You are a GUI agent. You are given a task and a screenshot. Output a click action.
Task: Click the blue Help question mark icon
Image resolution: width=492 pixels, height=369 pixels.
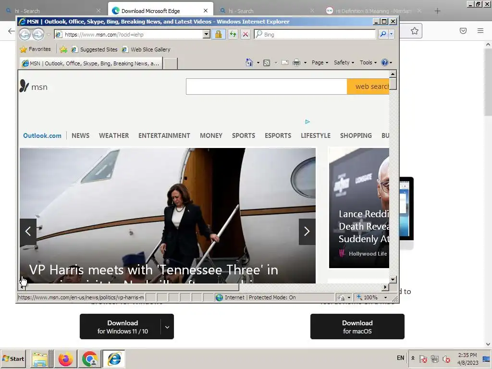pyautogui.click(x=385, y=62)
